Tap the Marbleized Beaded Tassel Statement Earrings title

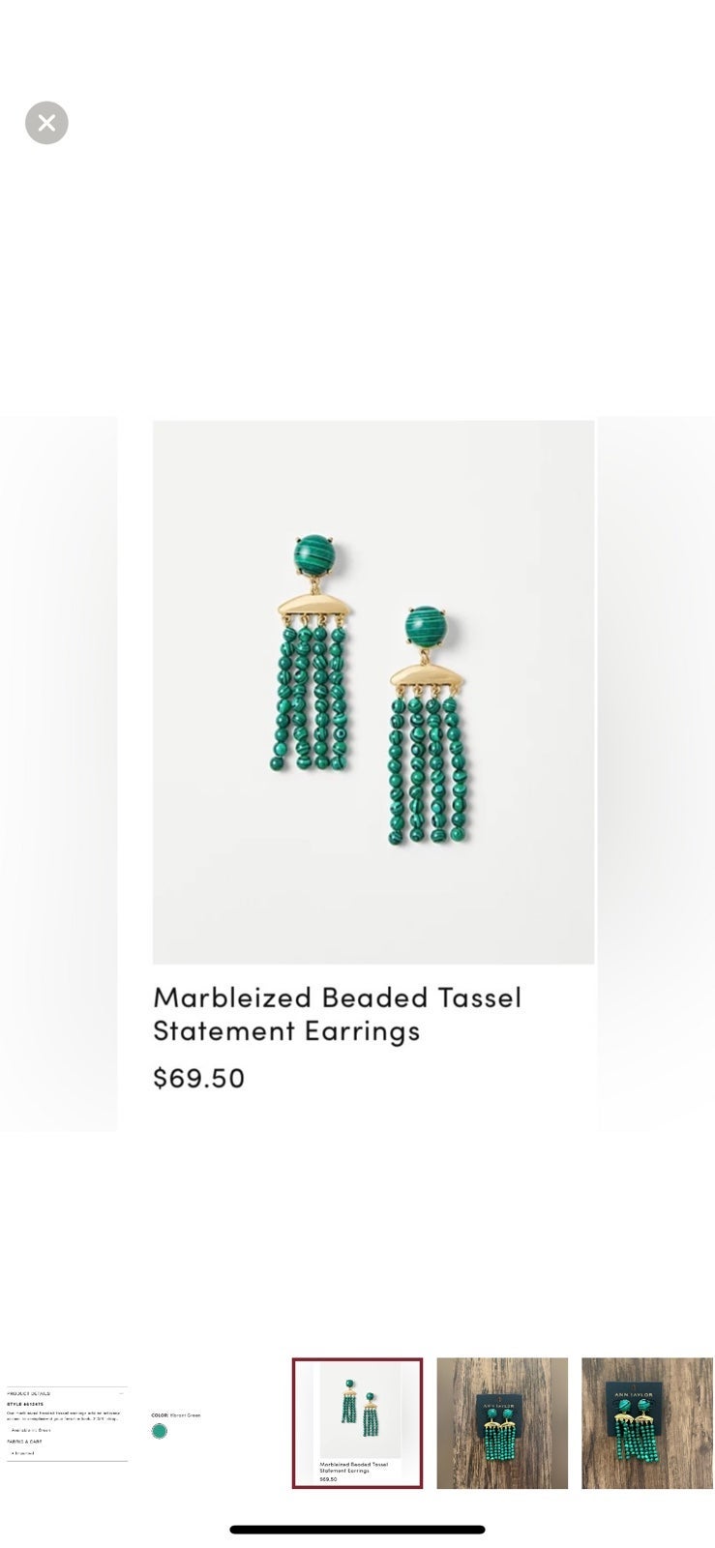(337, 1013)
